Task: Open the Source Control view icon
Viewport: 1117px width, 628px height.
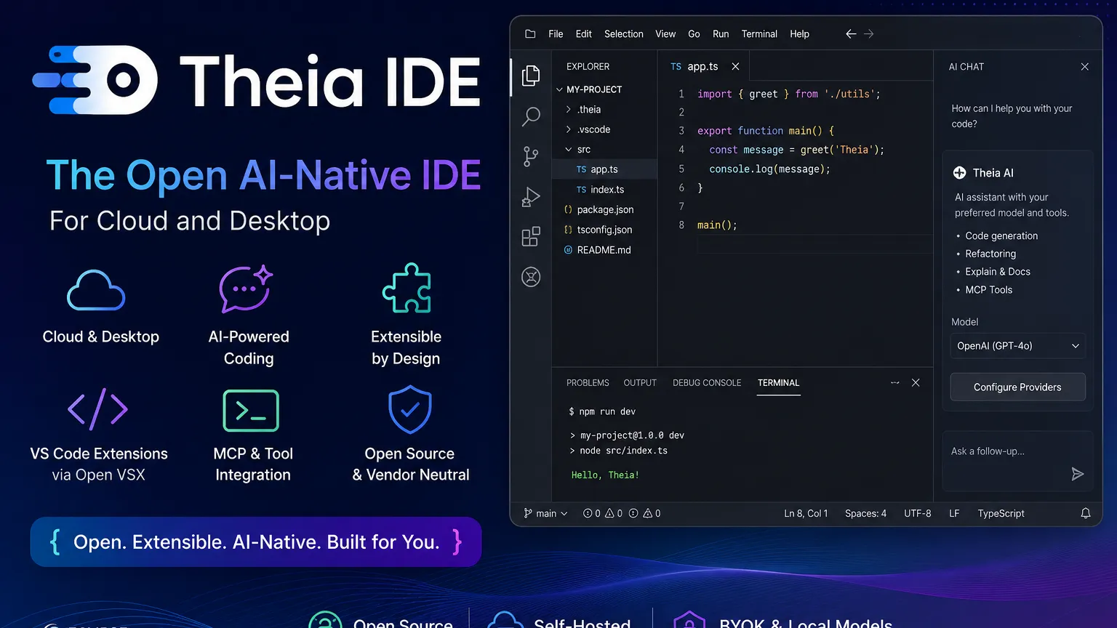Action: click(531, 156)
